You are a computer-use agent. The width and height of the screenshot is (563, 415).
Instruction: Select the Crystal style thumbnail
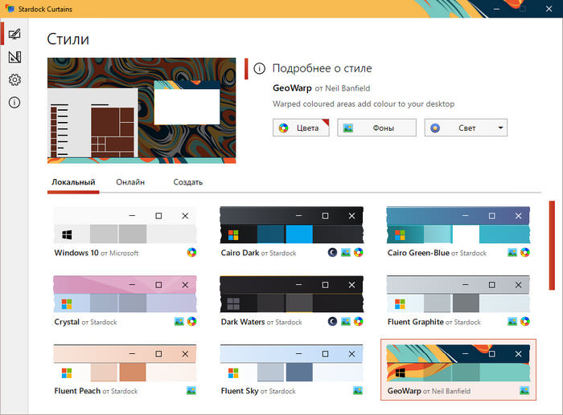click(x=125, y=295)
